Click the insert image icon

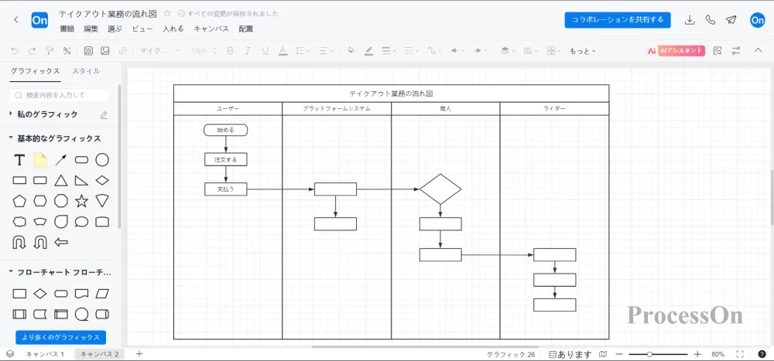(x=105, y=51)
